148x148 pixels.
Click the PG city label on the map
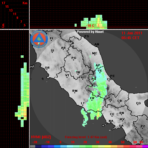74,58
